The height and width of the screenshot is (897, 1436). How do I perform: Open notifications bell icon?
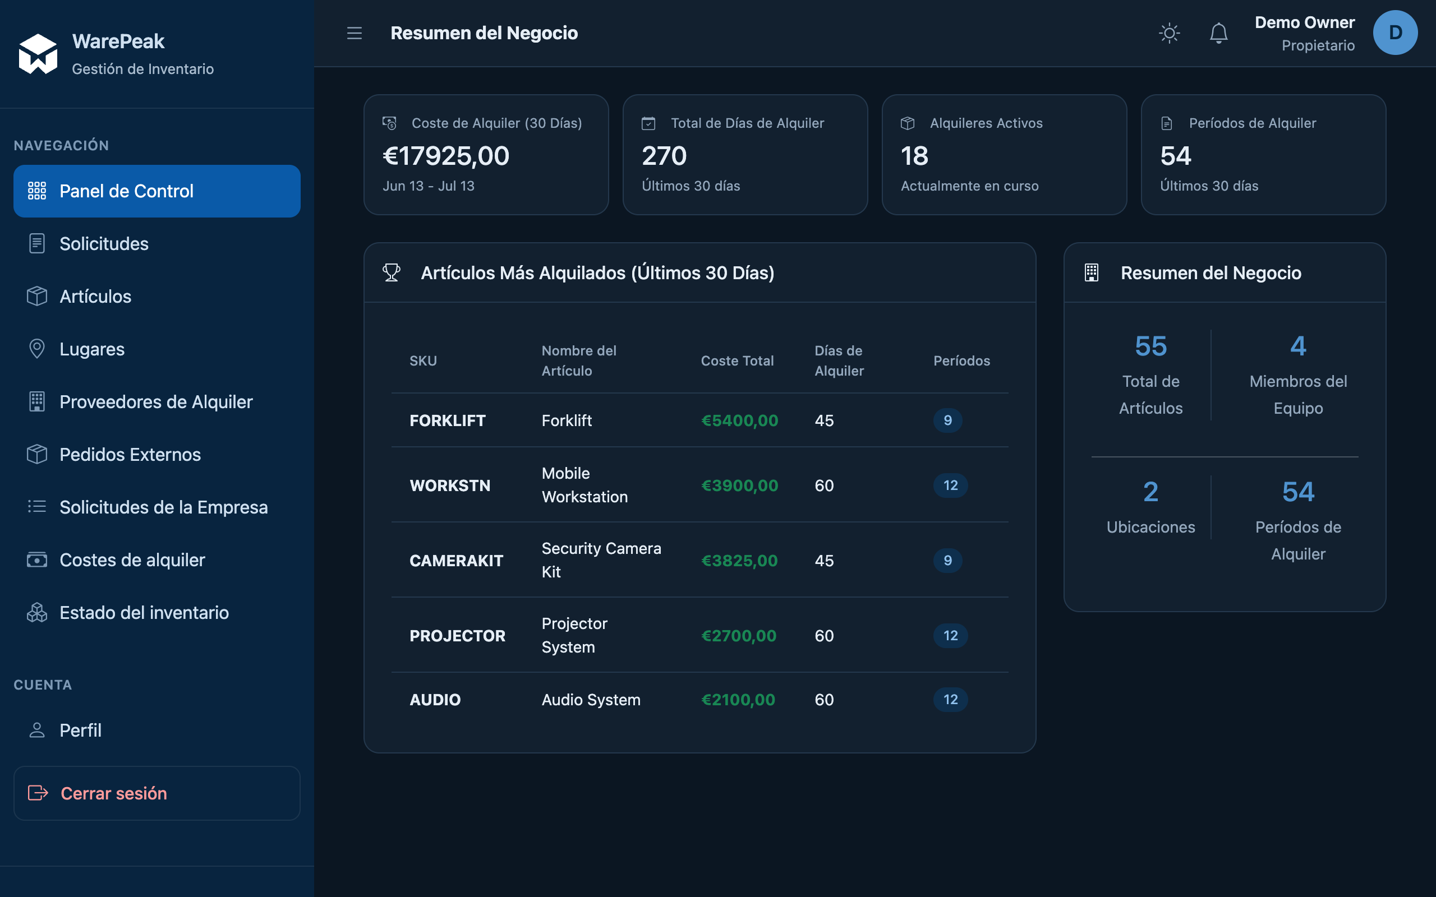1218,33
